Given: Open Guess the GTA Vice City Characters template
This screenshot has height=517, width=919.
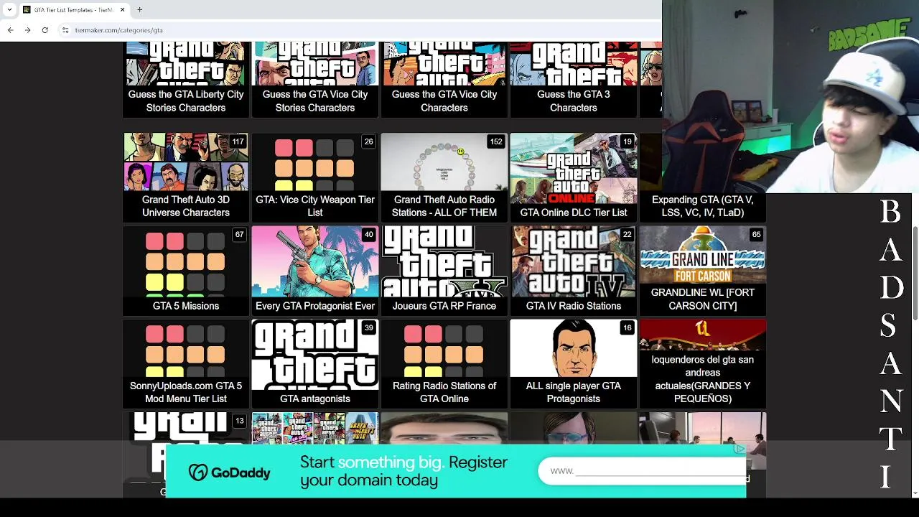Looking at the screenshot, I should click(444, 79).
